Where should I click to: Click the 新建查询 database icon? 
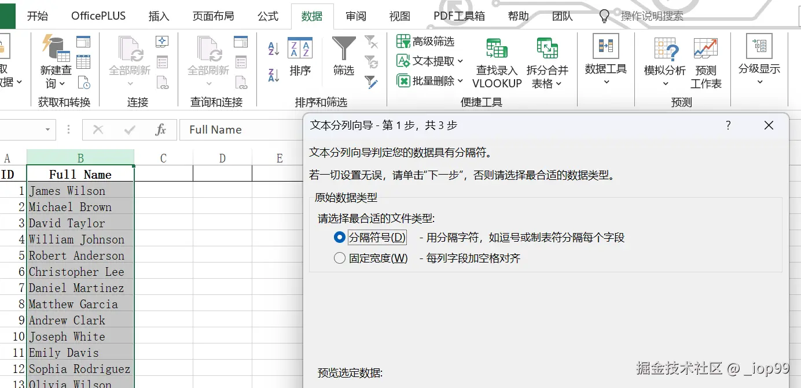[56, 48]
